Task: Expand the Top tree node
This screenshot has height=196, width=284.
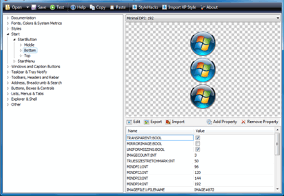Action: [x=21, y=56]
